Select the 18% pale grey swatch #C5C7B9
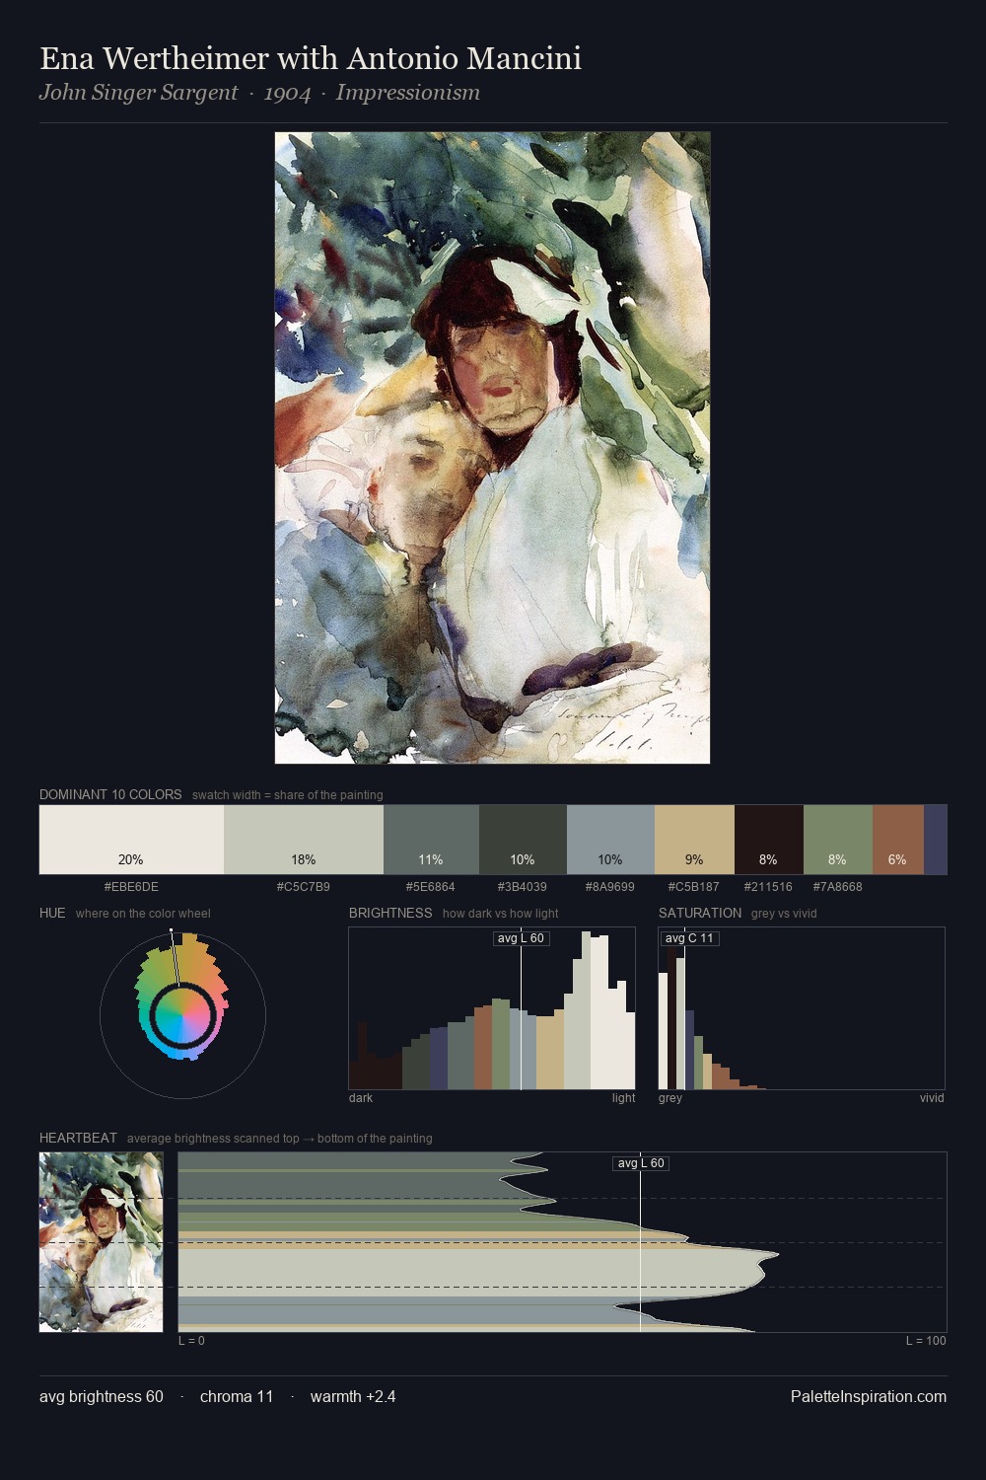986x1480 pixels. [x=304, y=840]
